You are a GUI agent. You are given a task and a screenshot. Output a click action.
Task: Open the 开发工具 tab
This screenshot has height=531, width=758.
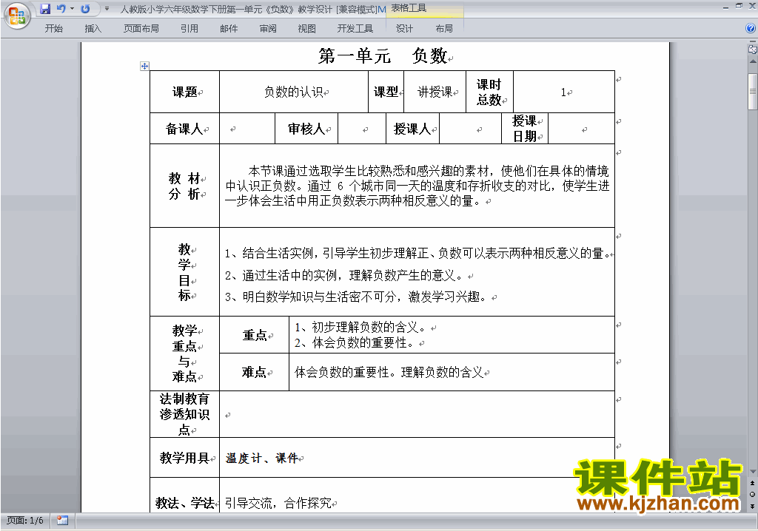tap(355, 29)
